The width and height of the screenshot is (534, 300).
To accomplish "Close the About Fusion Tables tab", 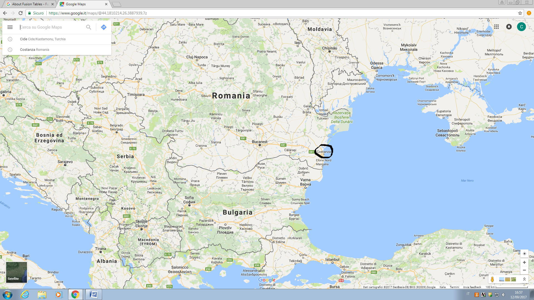I will 53,4.
